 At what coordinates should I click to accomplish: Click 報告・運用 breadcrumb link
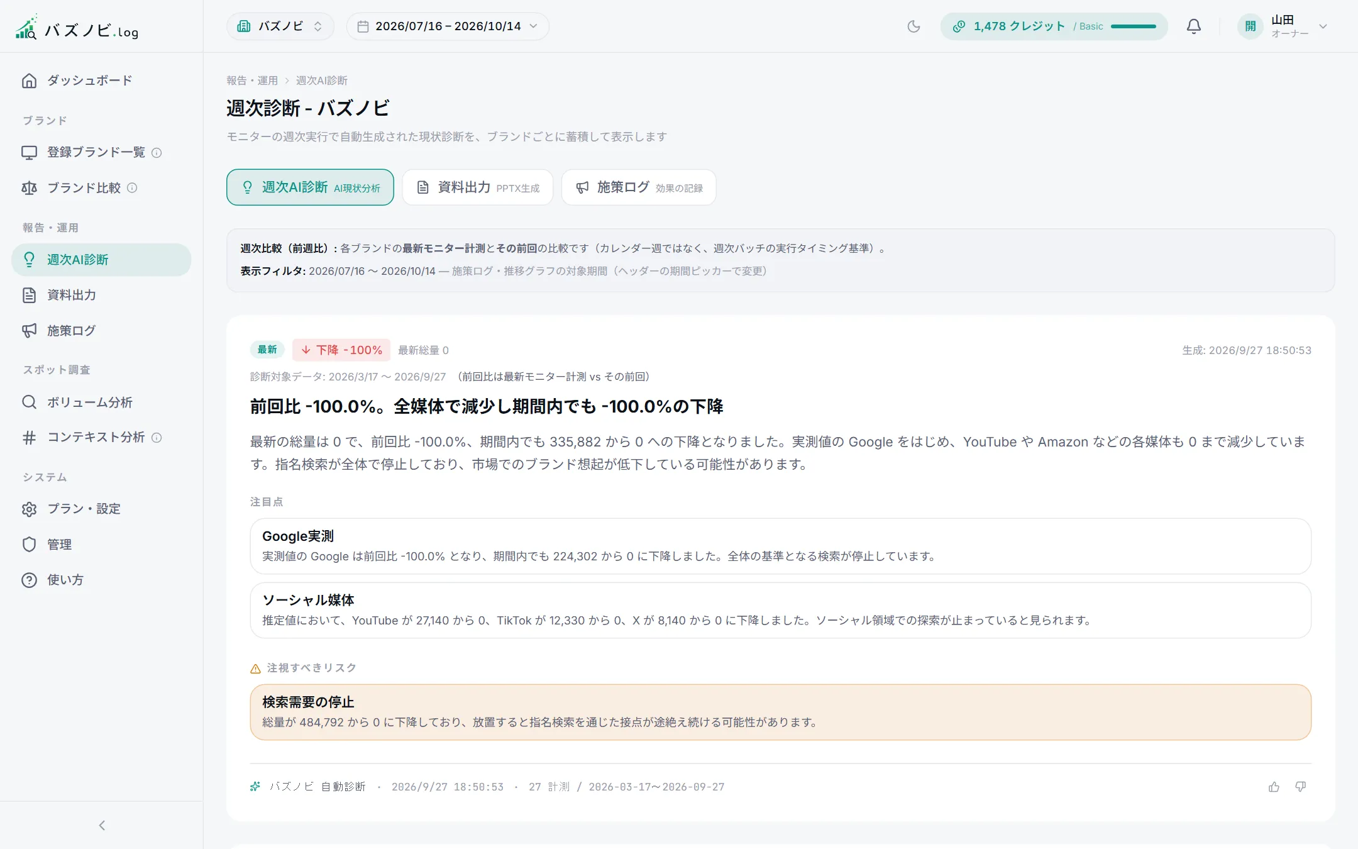click(x=252, y=80)
